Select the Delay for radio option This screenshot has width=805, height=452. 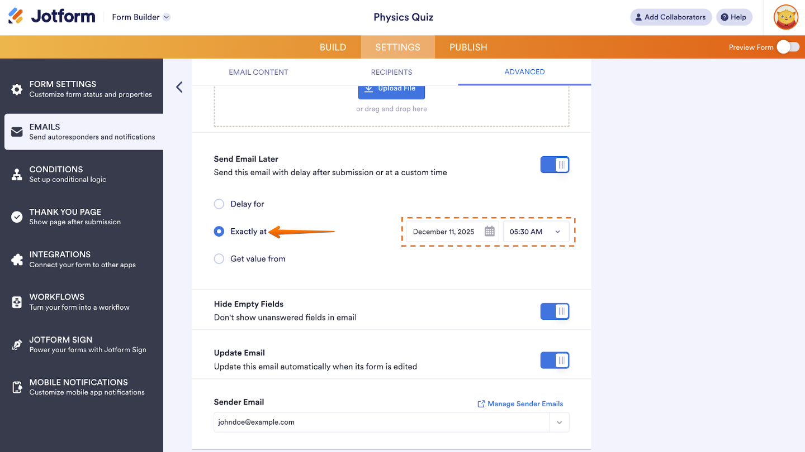pyautogui.click(x=219, y=204)
